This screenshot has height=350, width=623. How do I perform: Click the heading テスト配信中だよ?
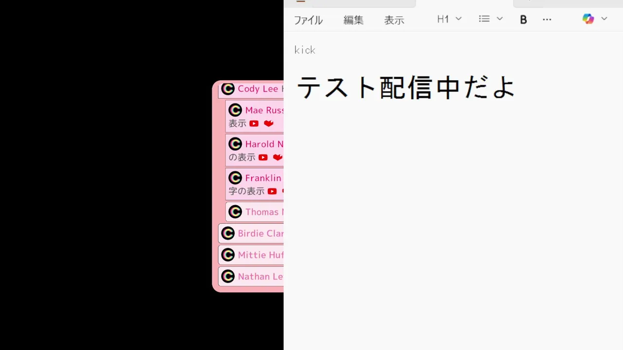[x=406, y=88]
